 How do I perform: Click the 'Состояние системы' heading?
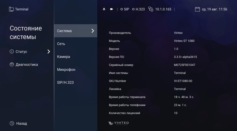pyautogui.click(x=26, y=32)
